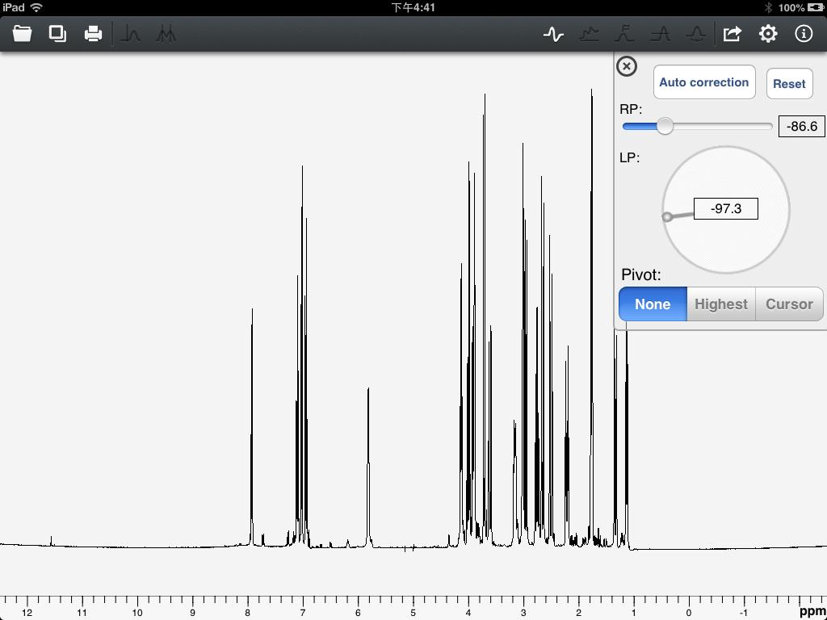Set pivot mode to Cursor

tap(789, 304)
